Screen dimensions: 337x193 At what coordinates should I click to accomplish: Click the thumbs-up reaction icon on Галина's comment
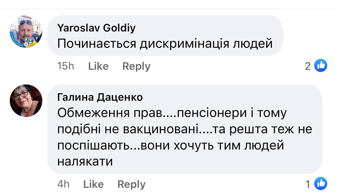coord(320,184)
